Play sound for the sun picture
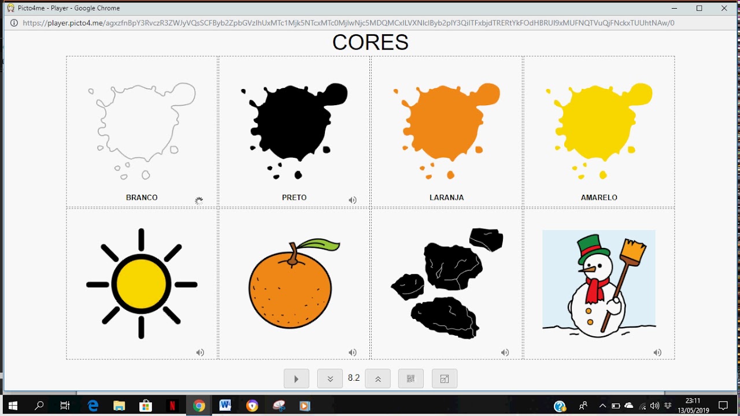The height and width of the screenshot is (416, 740). [x=200, y=352]
